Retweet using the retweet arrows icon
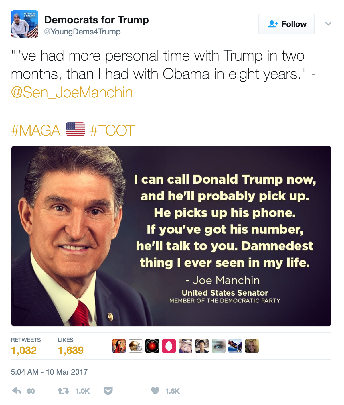Viewport: 344px width, 405px height. 63,391
